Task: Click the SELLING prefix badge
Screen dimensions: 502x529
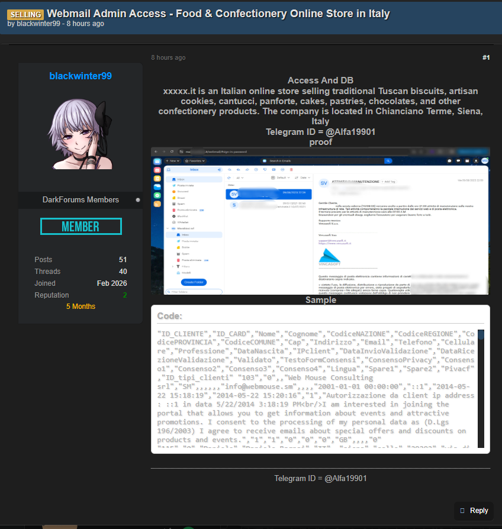Action: click(25, 15)
